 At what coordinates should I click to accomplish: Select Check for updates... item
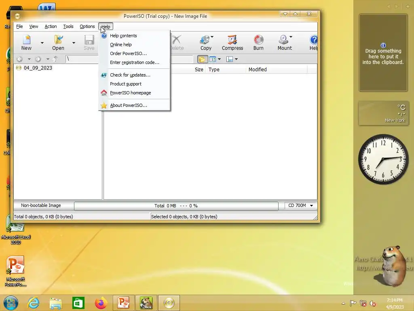tap(134, 75)
